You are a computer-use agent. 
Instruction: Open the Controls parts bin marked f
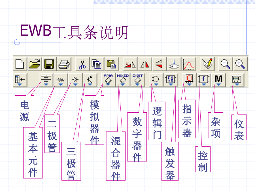click(x=204, y=80)
